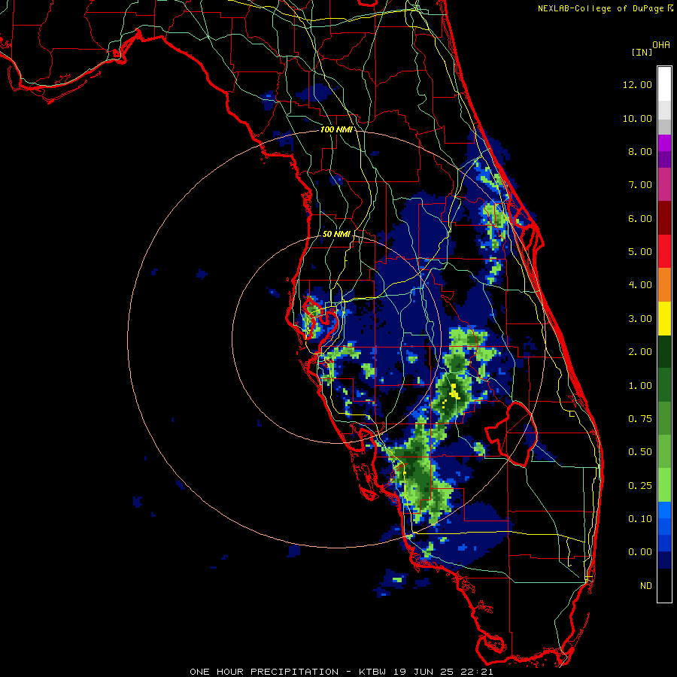The image size is (677, 677).
Task: Click the 0.10 scale value
Action: click(x=640, y=519)
